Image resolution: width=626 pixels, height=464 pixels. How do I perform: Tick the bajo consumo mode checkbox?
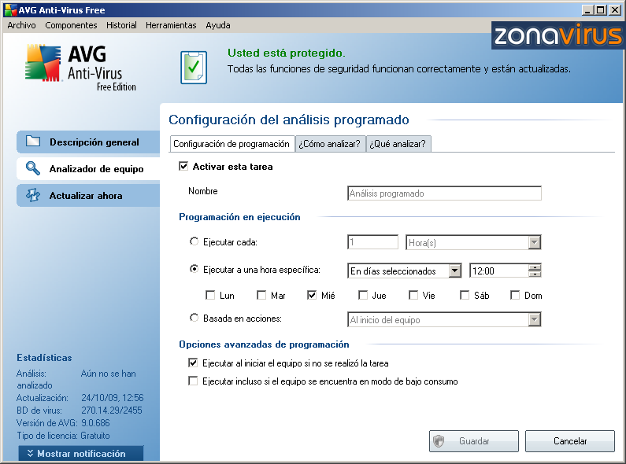(x=194, y=381)
